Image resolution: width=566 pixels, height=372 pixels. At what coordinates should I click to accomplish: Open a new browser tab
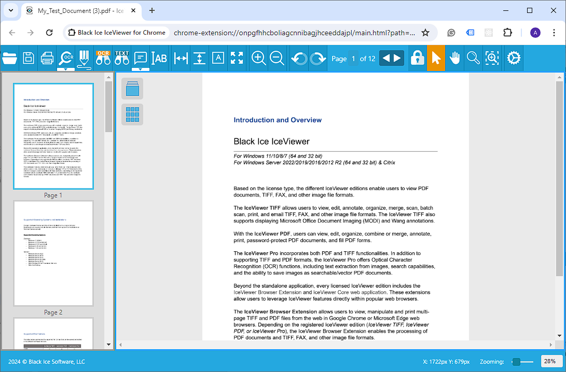tap(152, 11)
